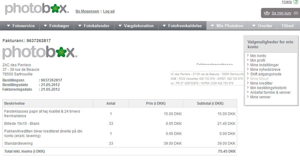Click the 0.65 DKK price cell
Viewport: 300px width, 163px height.
coord(174,124)
